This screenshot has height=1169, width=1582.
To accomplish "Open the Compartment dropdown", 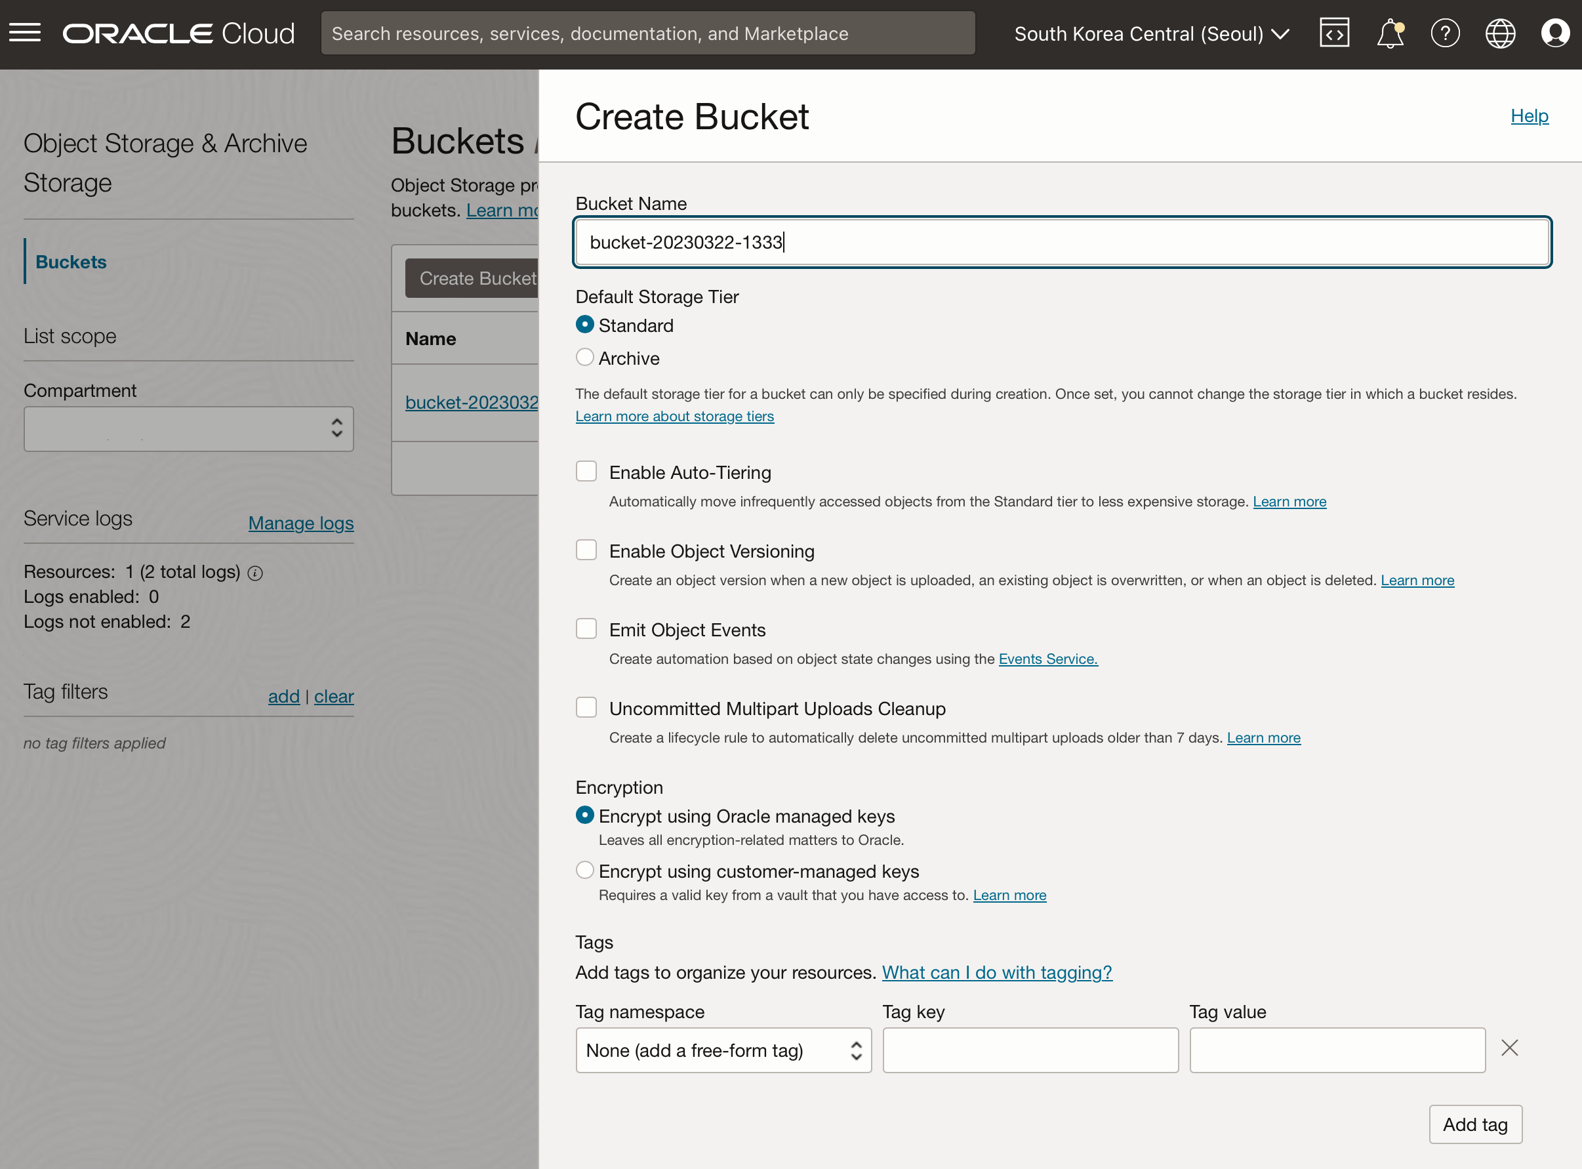I will (x=188, y=428).
